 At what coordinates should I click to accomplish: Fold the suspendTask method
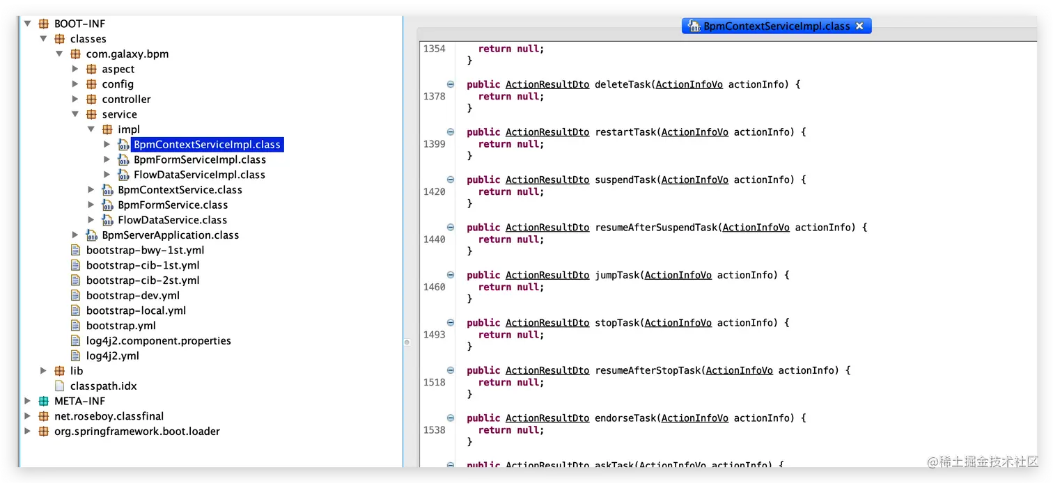[x=450, y=180]
